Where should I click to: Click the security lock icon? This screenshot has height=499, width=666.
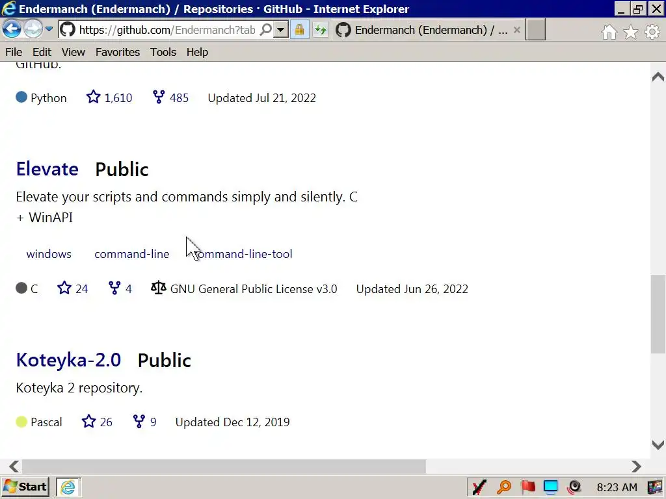pyautogui.click(x=299, y=30)
